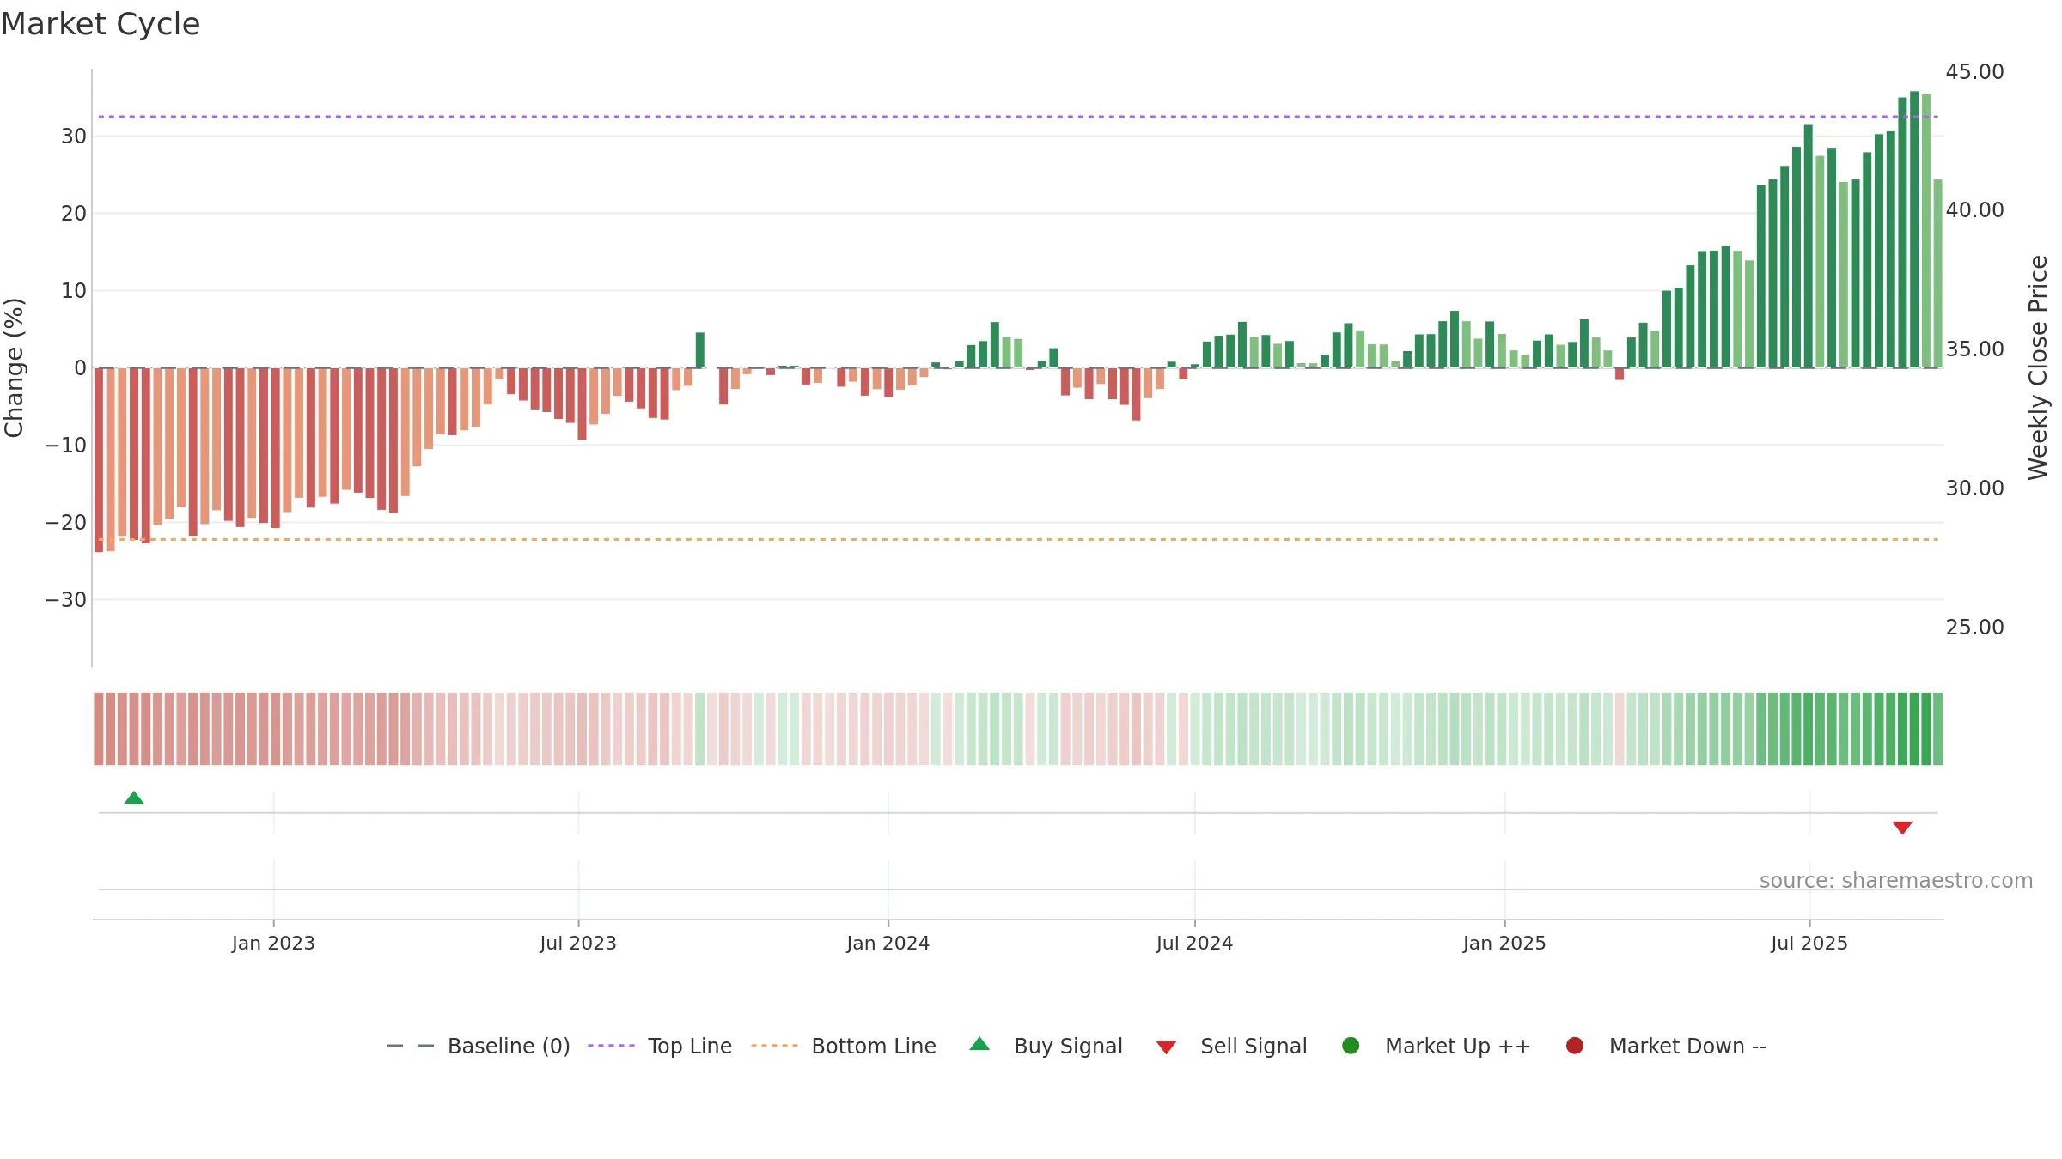Click the Jul 2025 axis label
This screenshot has height=1159, width=2062.
(x=1809, y=943)
